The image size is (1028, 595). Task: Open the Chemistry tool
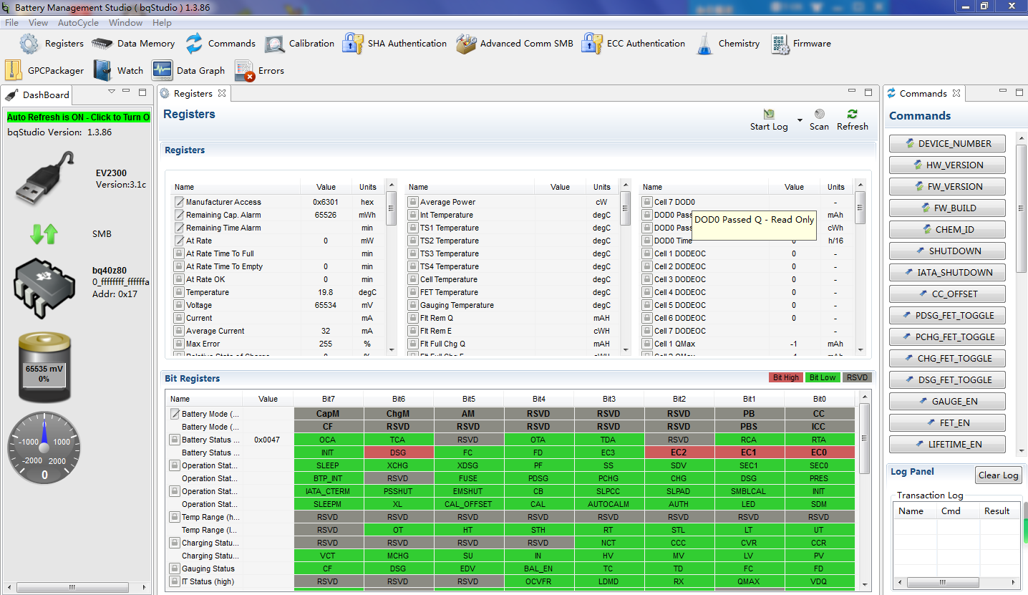(727, 44)
